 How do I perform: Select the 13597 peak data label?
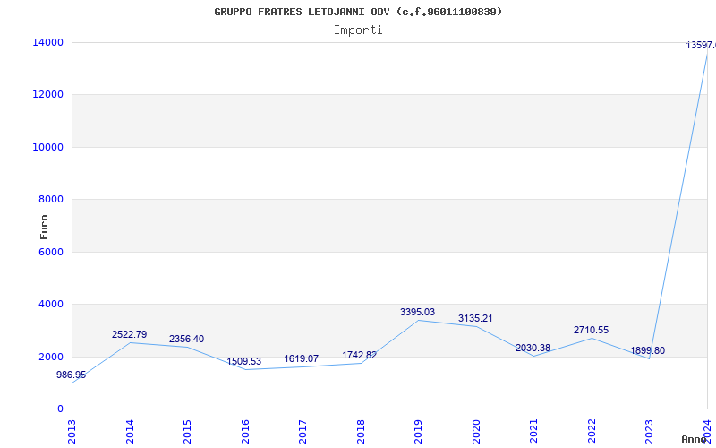(701, 46)
